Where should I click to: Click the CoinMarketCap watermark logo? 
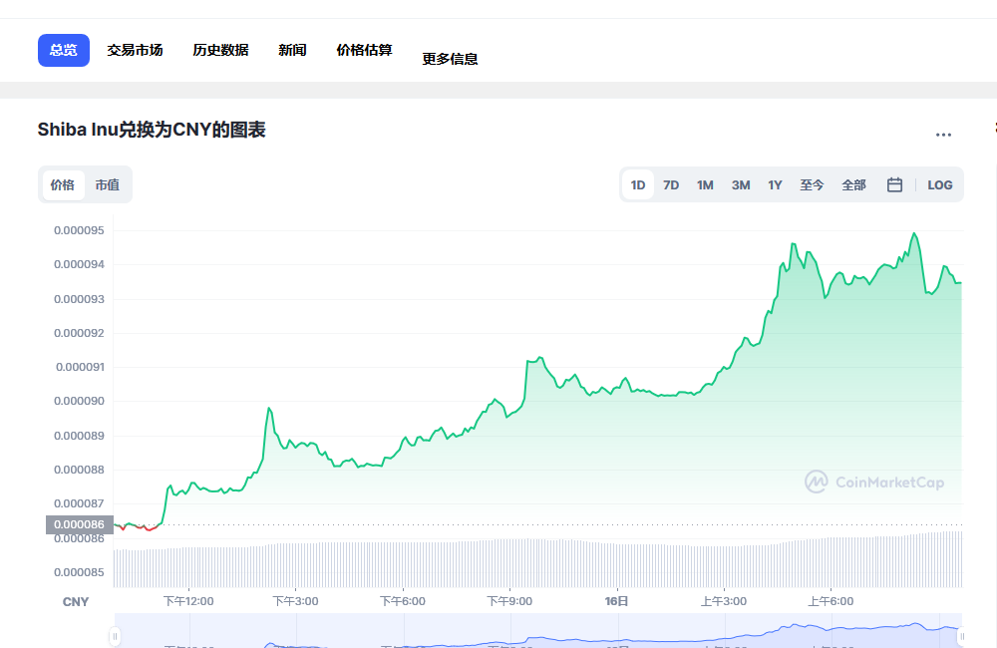tap(874, 483)
